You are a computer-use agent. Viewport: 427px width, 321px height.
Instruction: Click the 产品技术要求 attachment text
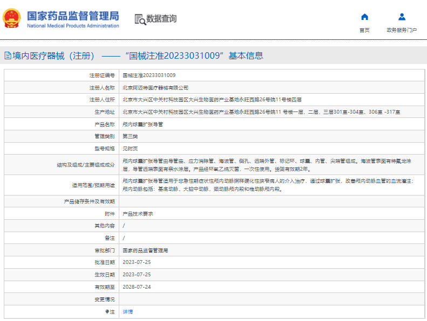[138, 214]
